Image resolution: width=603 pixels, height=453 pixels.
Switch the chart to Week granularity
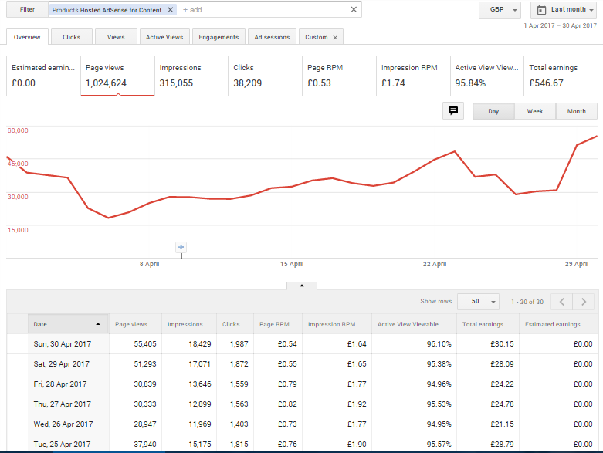(535, 111)
